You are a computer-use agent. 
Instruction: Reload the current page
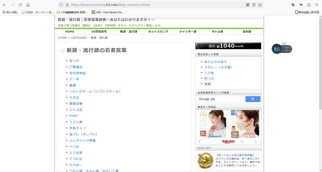[x=20, y=5]
